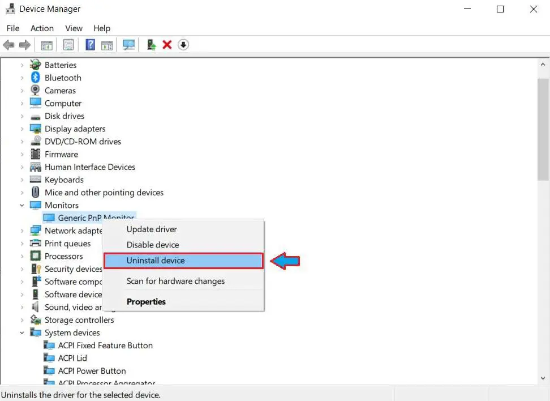Choose Scan for hardware changes menu entry
550x401 pixels.
tap(183, 281)
